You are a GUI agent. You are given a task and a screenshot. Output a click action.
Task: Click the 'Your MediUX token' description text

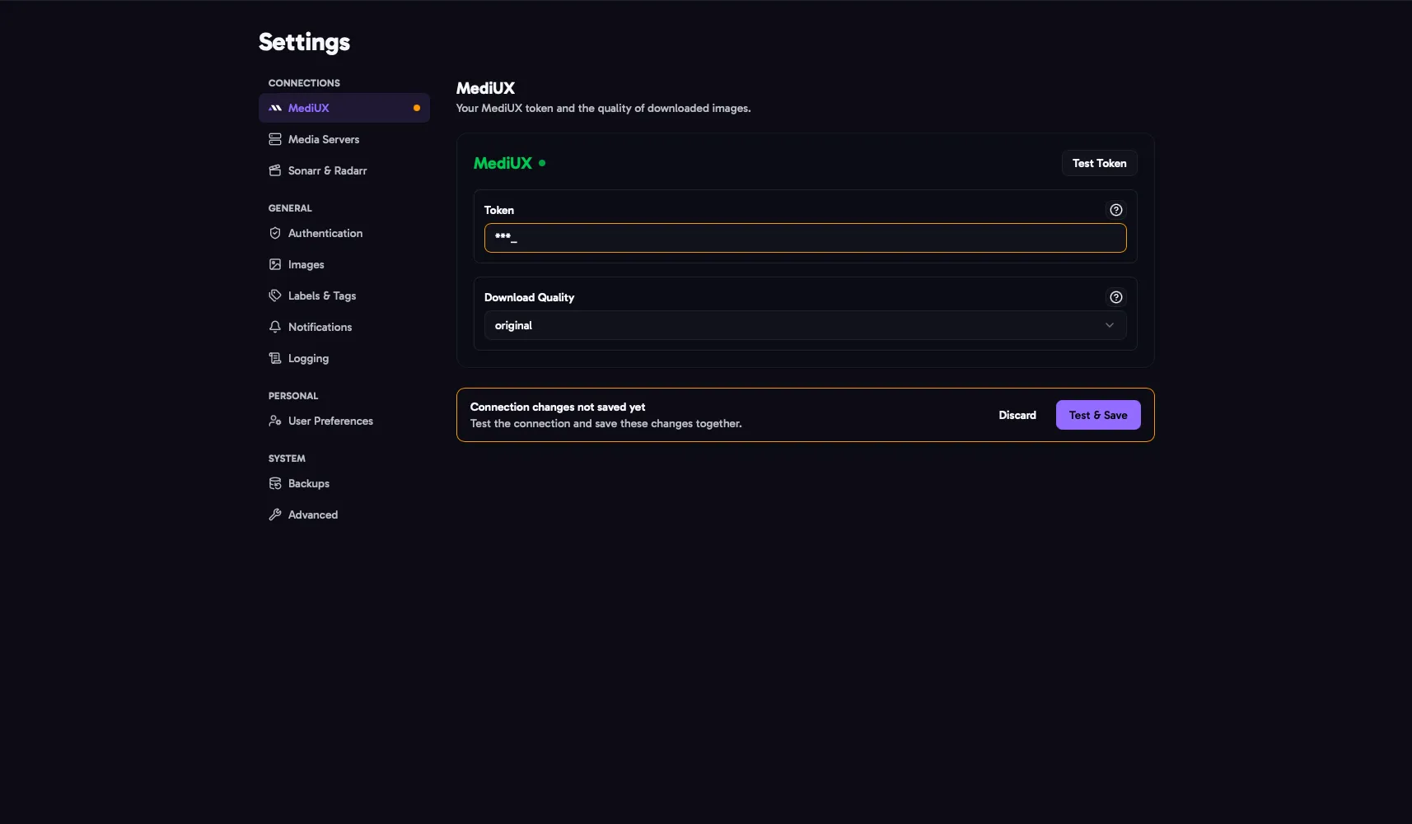click(x=603, y=108)
